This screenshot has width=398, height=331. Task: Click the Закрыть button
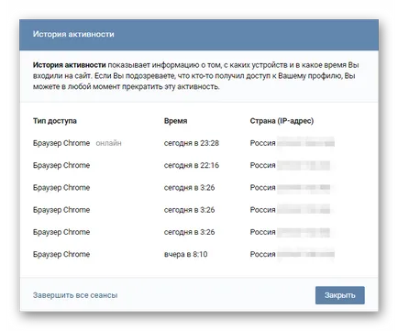[x=339, y=295]
